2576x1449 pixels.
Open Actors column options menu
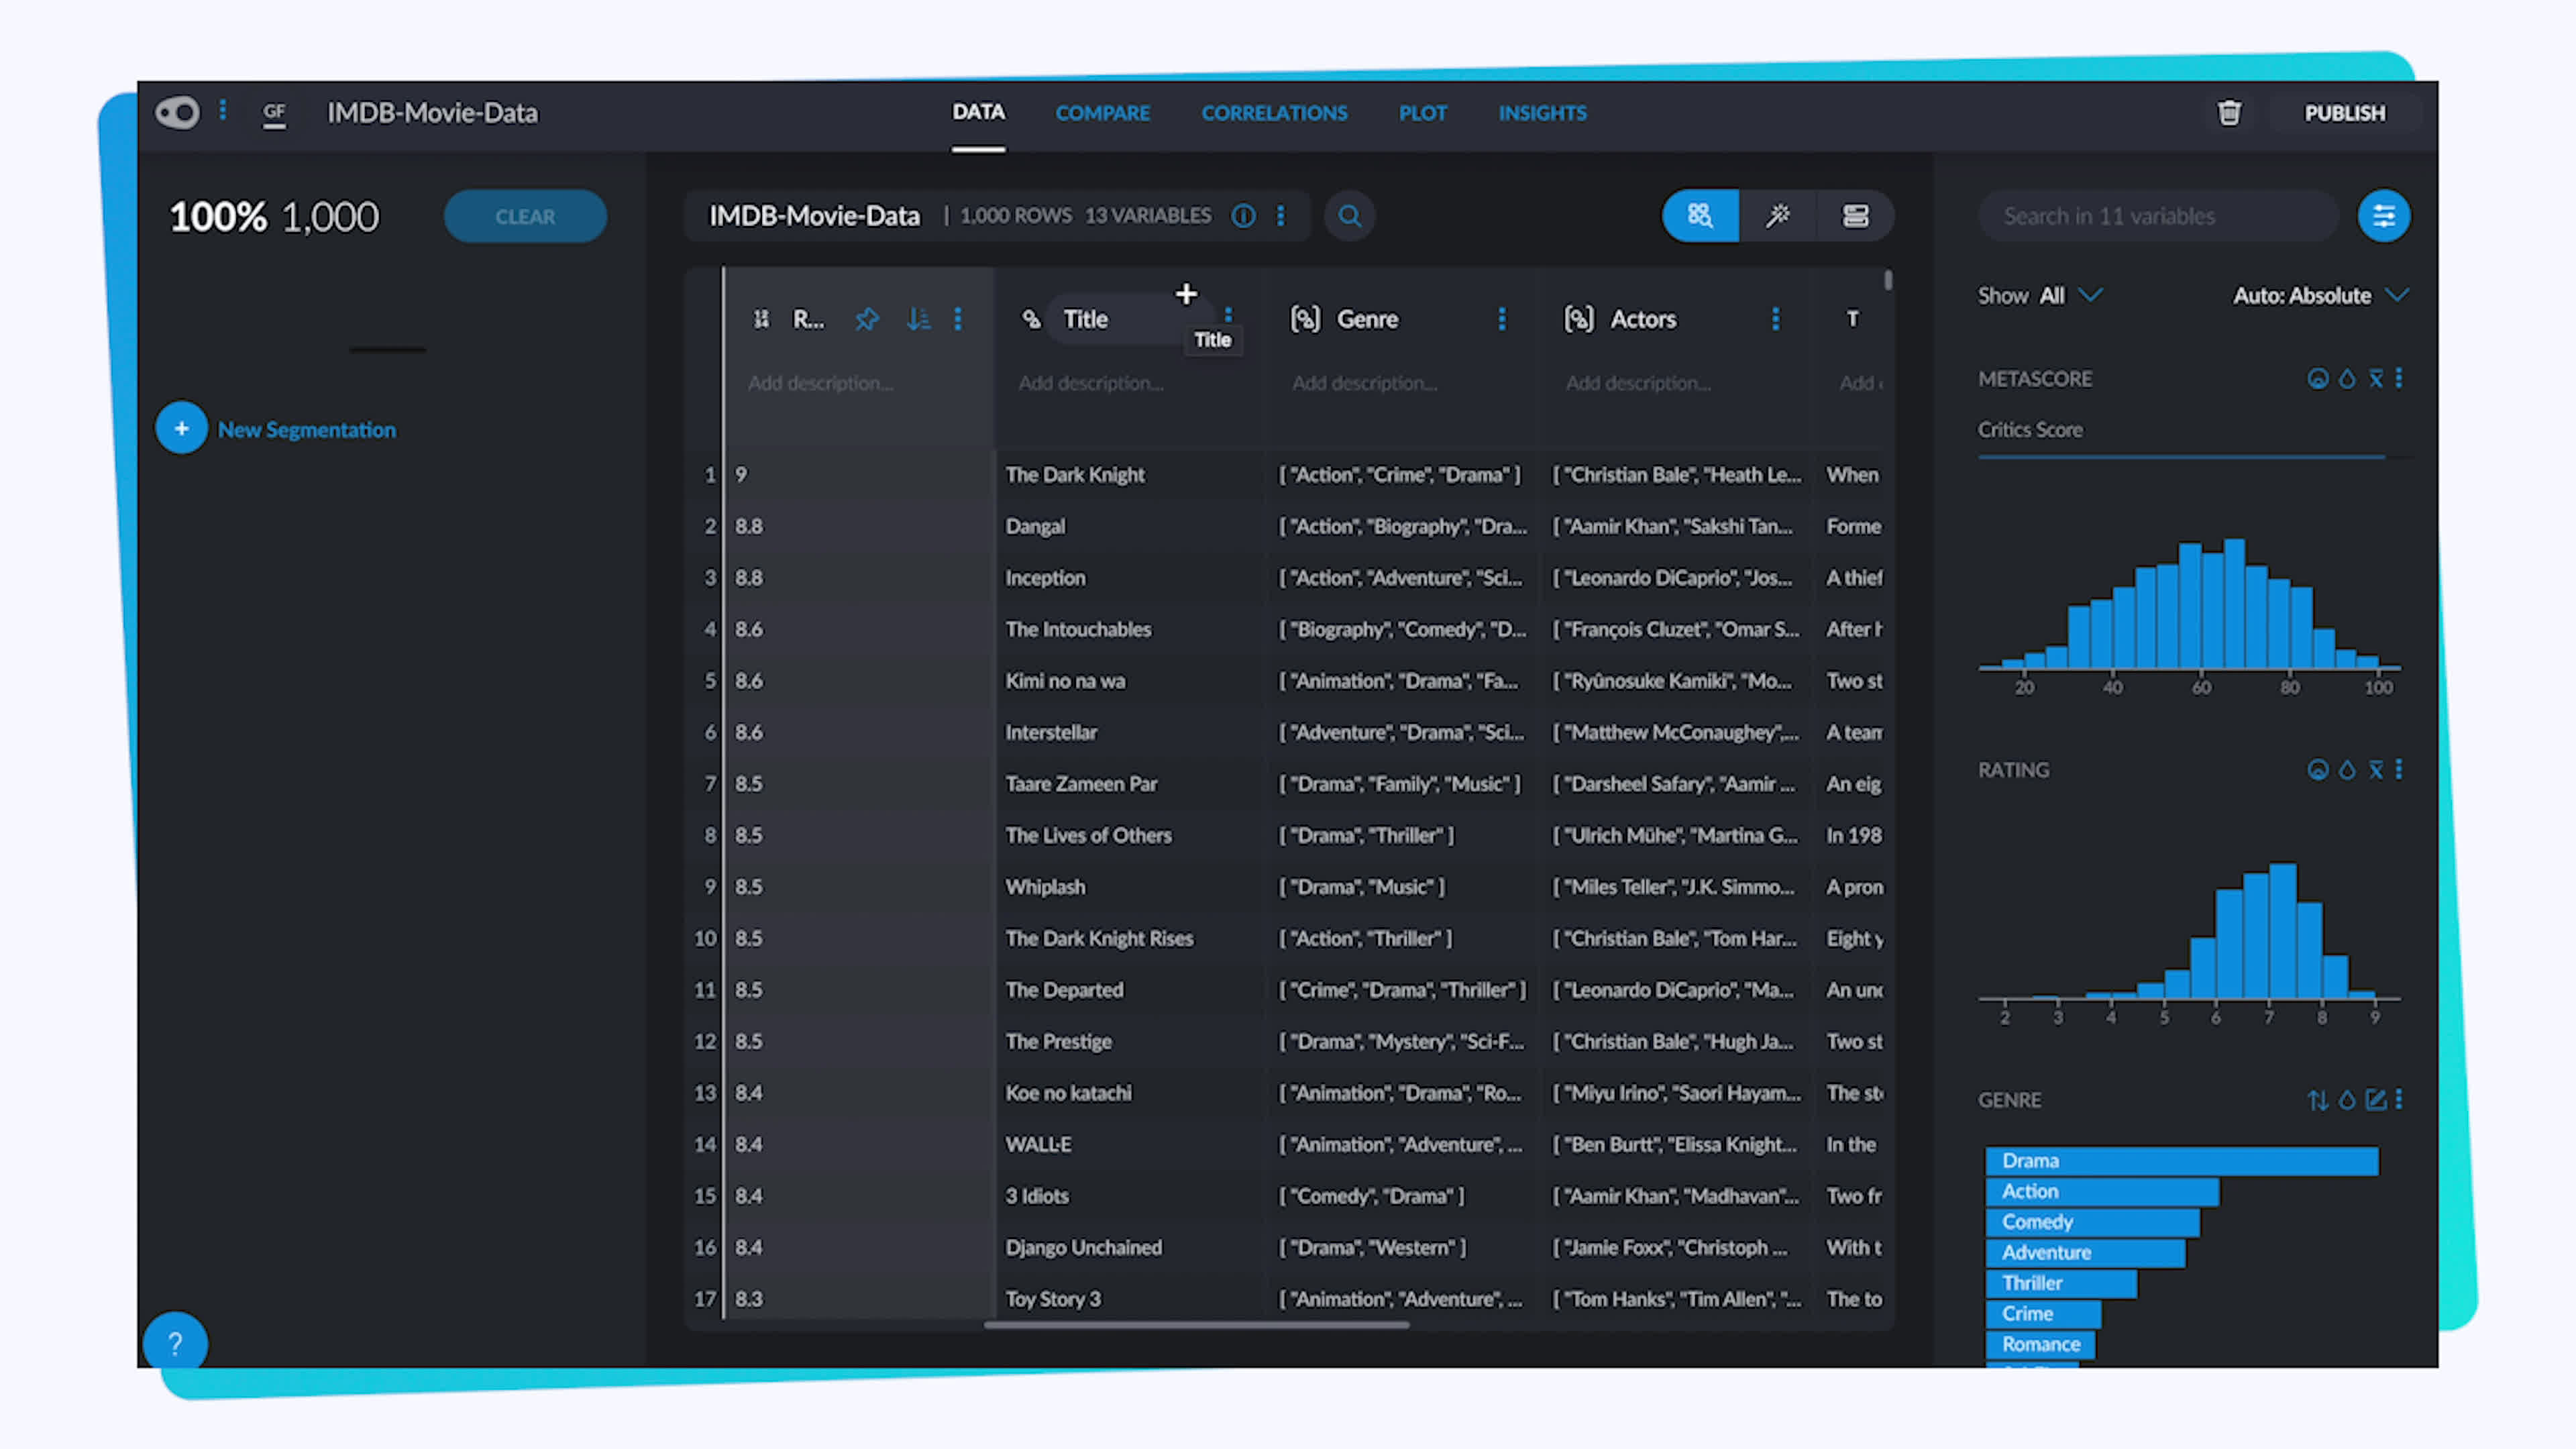click(1775, 319)
